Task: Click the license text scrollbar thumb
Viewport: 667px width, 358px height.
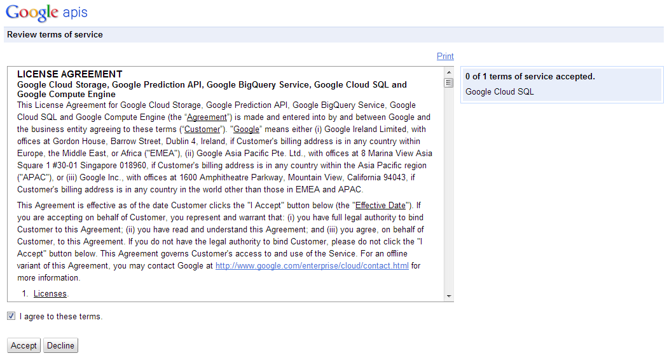Action: click(449, 82)
